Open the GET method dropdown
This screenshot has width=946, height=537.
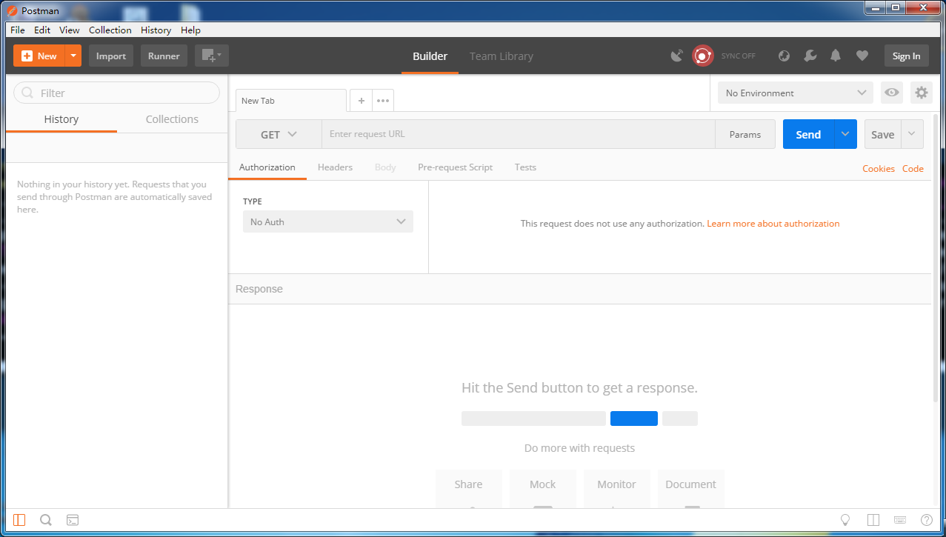point(278,135)
